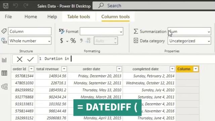The width and height of the screenshot is (215, 121).
Task: Expand the currency format arrow
Action: 67,41
